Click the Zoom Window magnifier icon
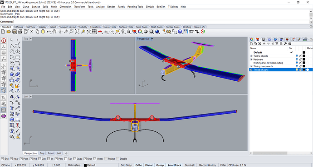 click(72, 32)
